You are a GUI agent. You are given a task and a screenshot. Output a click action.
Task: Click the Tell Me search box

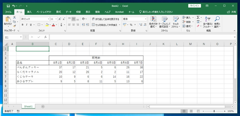(156, 12)
